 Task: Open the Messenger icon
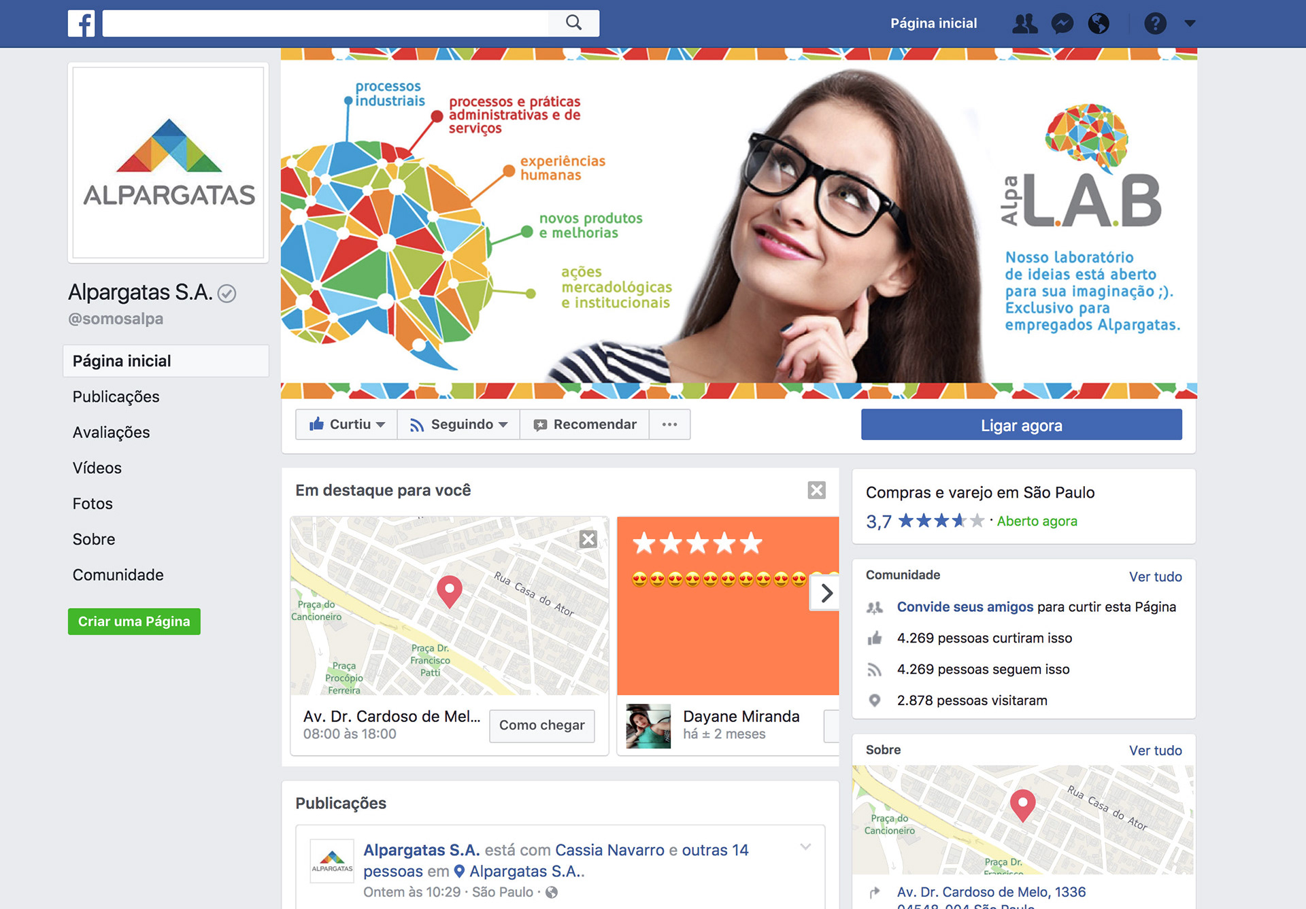(x=1062, y=23)
